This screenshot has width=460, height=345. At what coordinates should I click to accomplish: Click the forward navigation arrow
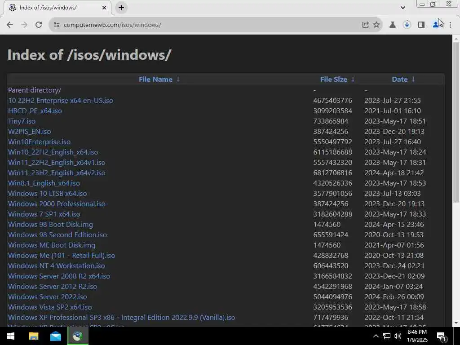coord(24,25)
